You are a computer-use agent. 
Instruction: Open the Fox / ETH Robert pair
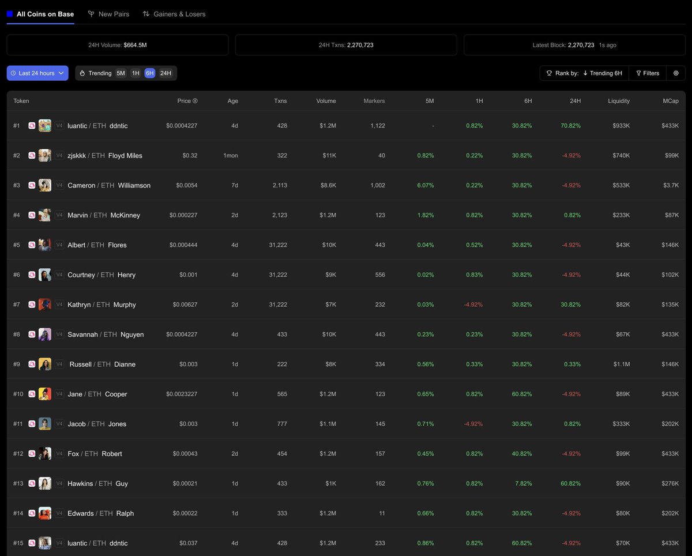95,454
